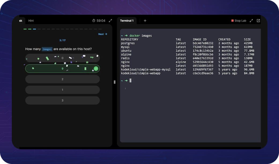Add a new terminal with plus icon
This screenshot has width=279, height=164.
click(145, 21)
